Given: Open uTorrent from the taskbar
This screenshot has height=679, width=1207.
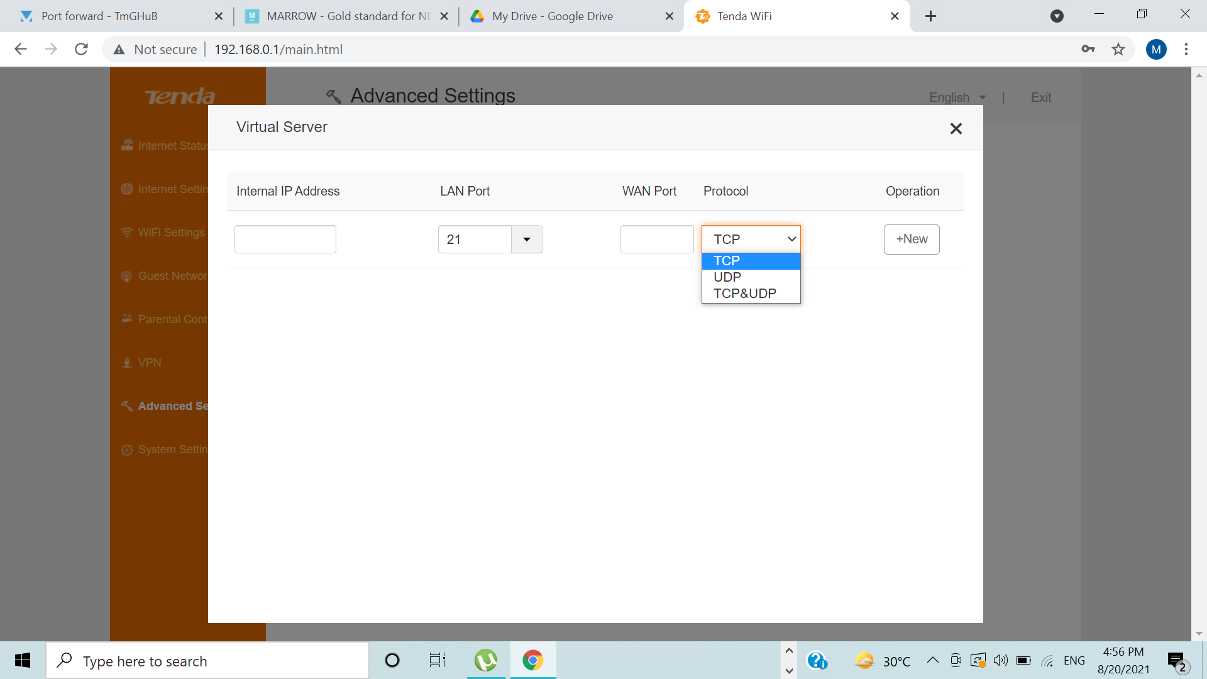Looking at the screenshot, I should pos(486,661).
